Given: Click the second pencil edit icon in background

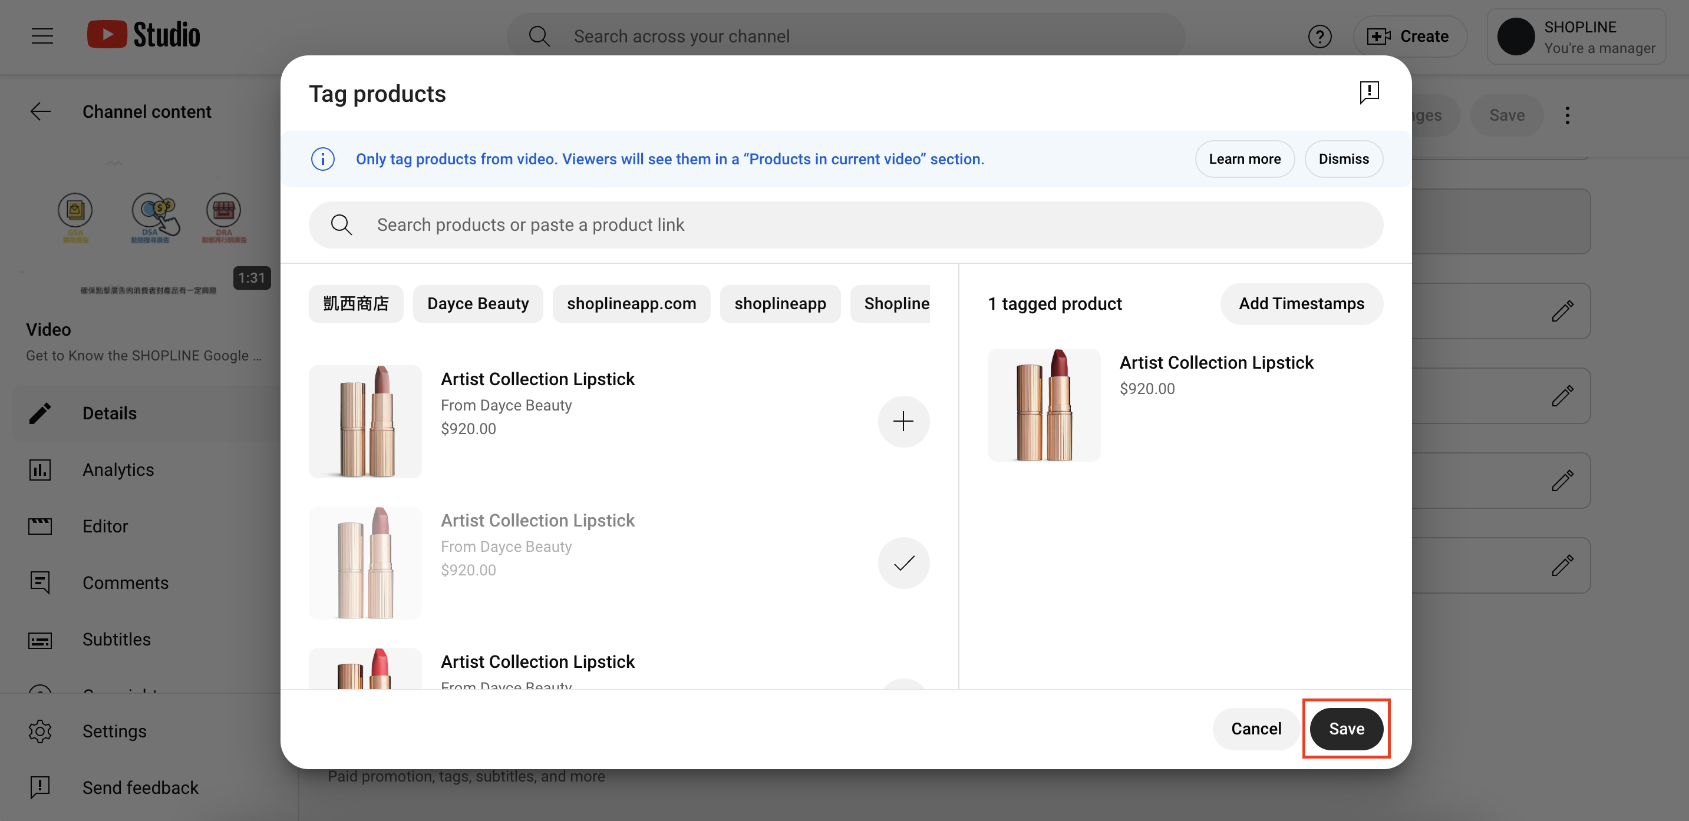Looking at the screenshot, I should coord(1562,396).
